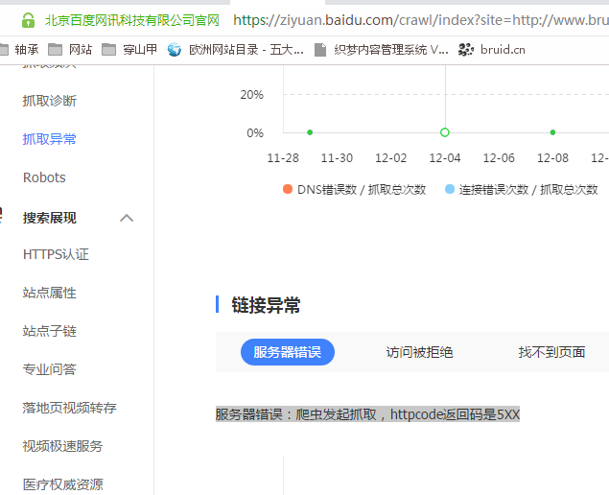Click the chart data point near 11-29
Image resolution: width=609 pixels, height=495 pixels.
pos(310,132)
